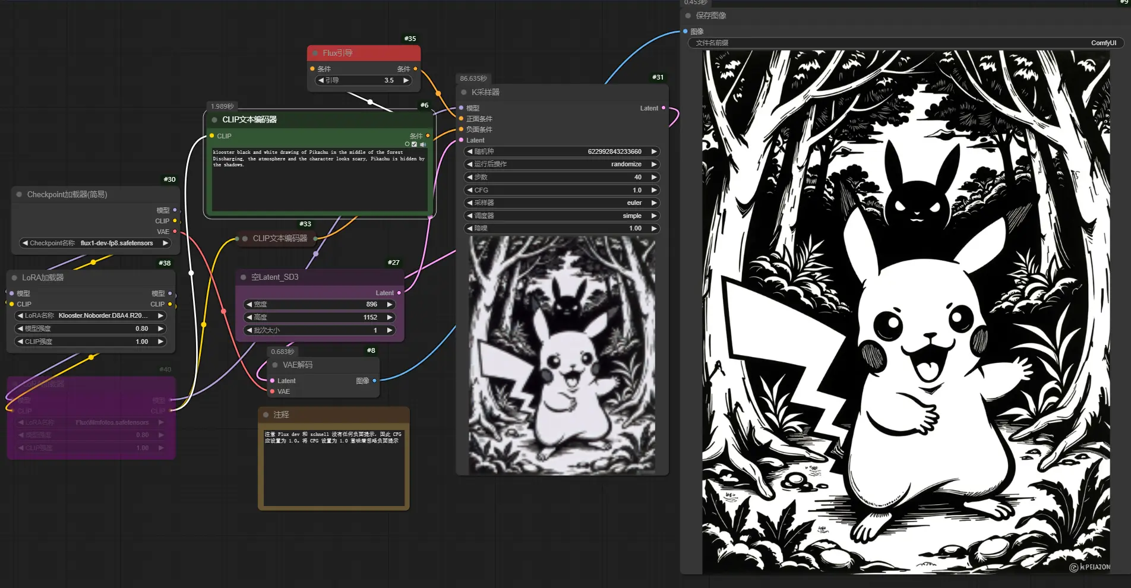Click the CFG 1.0 value slider
Viewport: 1131px width, 588px height.
point(562,190)
